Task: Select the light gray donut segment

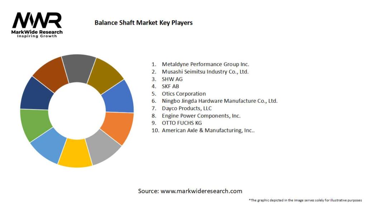Action: click(104, 148)
